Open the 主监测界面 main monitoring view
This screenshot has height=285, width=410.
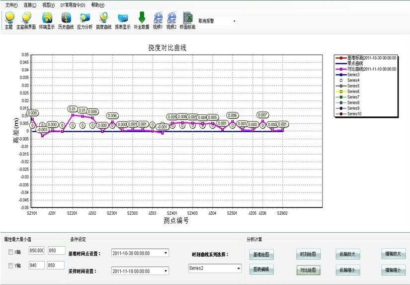(x=26, y=18)
